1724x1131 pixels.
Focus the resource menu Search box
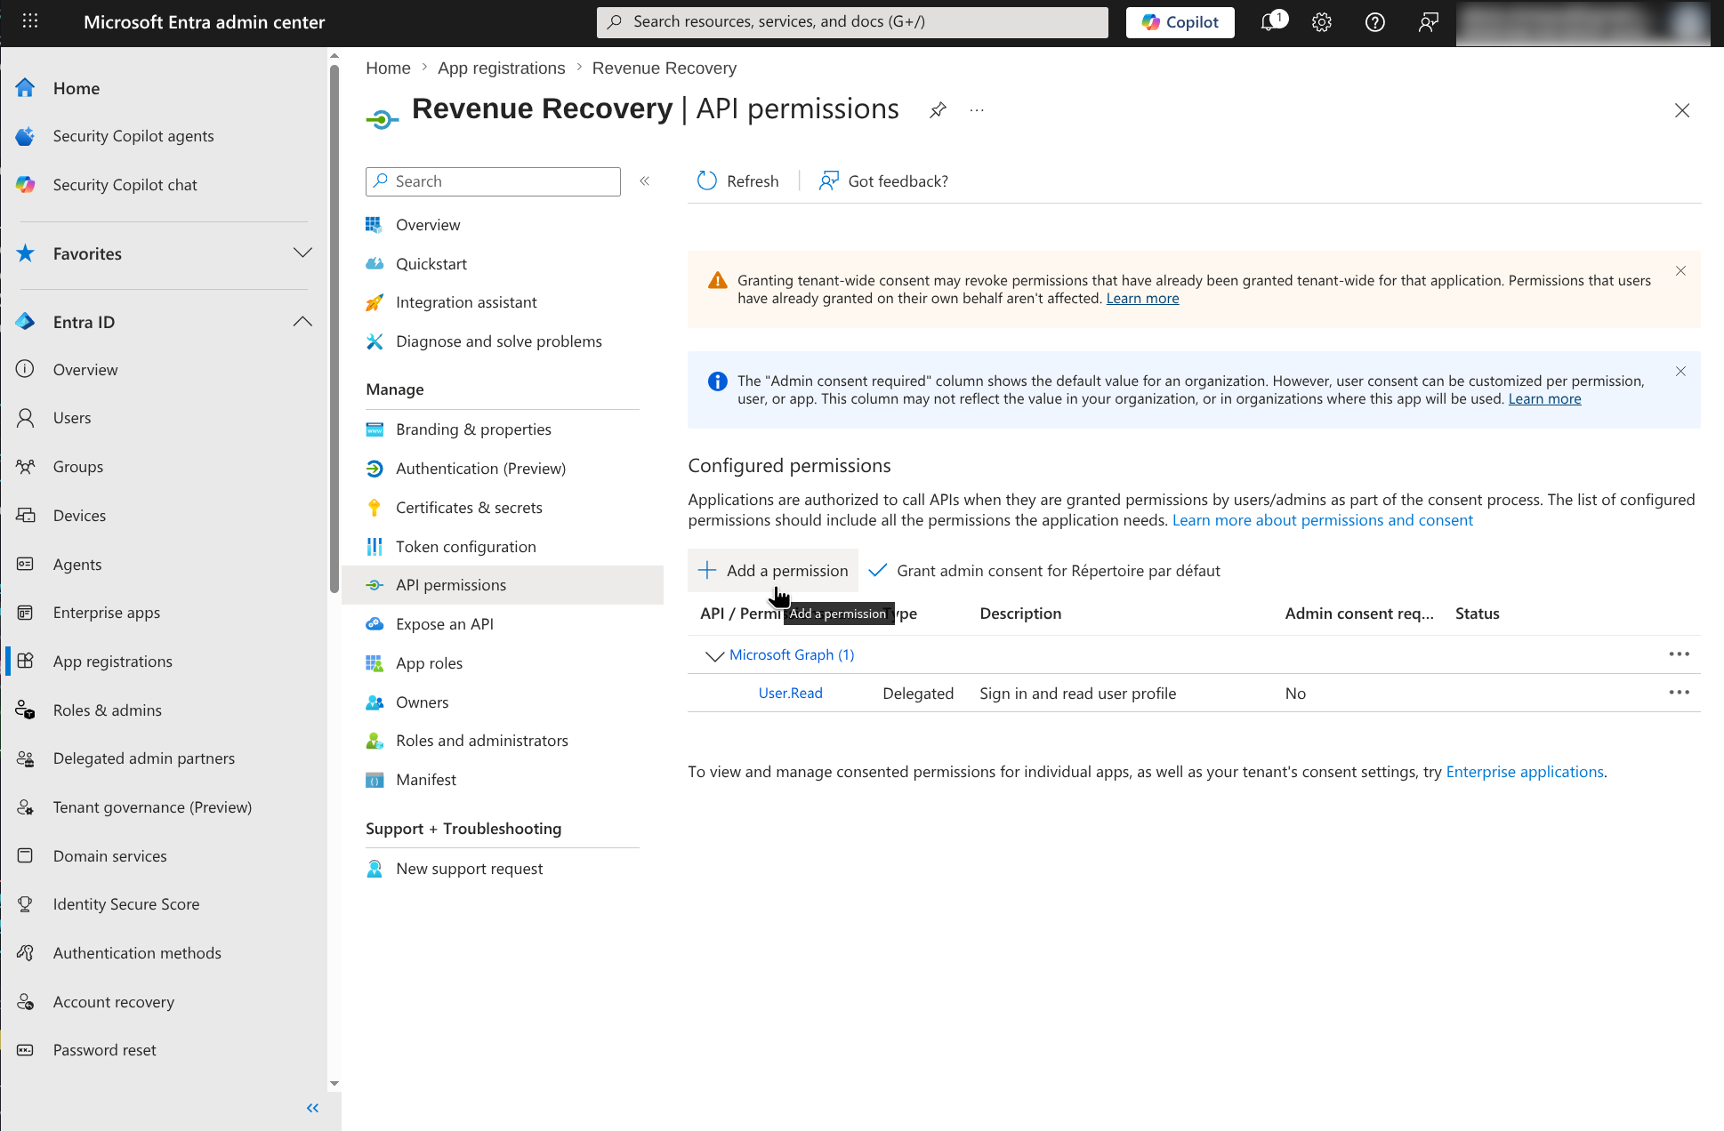pyautogui.click(x=493, y=181)
